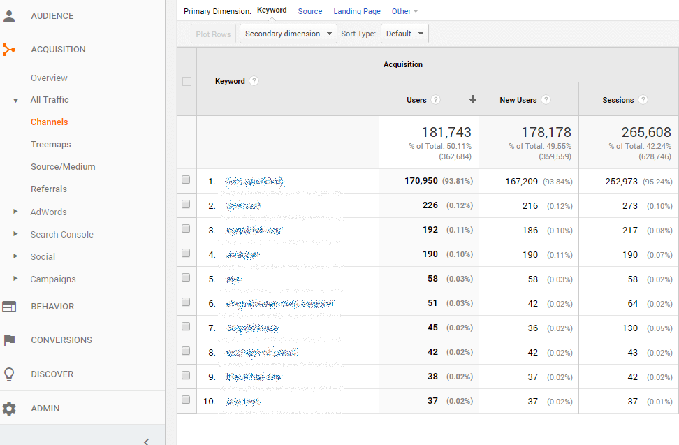679x445 pixels.
Task: Click the Search Console menu label
Action: coord(62,235)
